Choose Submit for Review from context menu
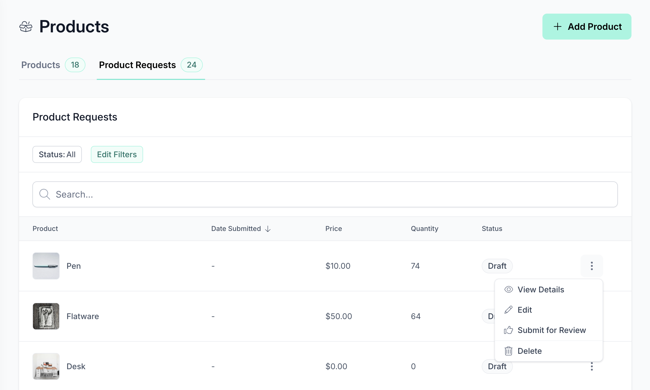The width and height of the screenshot is (650, 390). coord(551,330)
